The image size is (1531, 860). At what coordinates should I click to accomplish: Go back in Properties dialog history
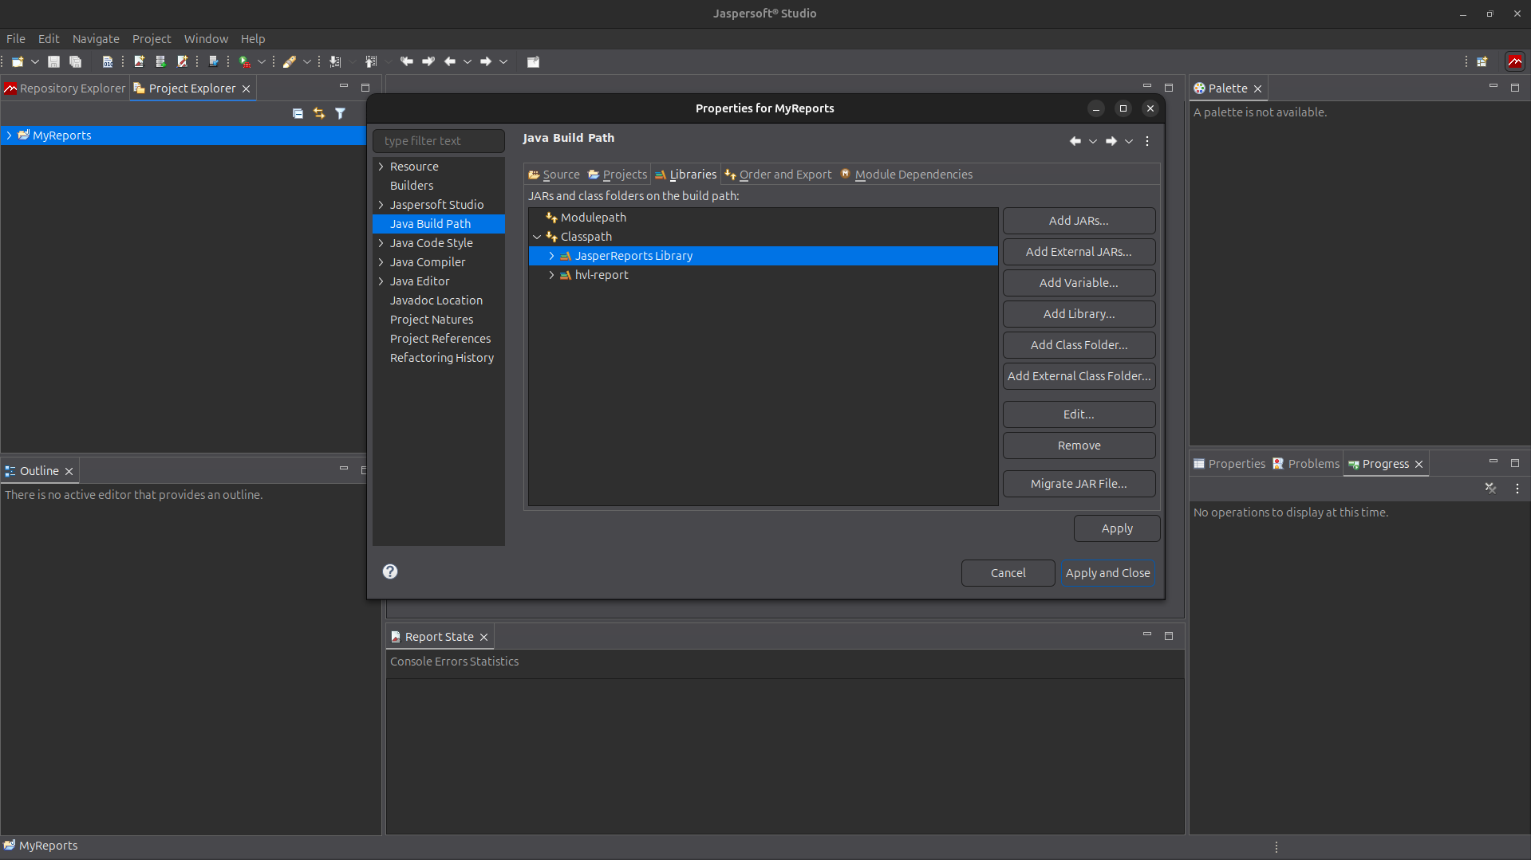click(x=1075, y=141)
